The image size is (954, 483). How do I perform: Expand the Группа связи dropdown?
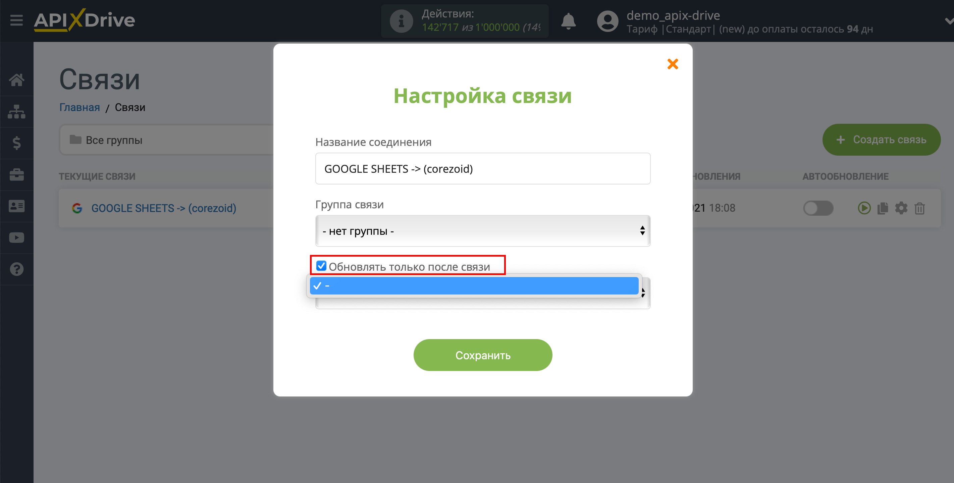(482, 231)
